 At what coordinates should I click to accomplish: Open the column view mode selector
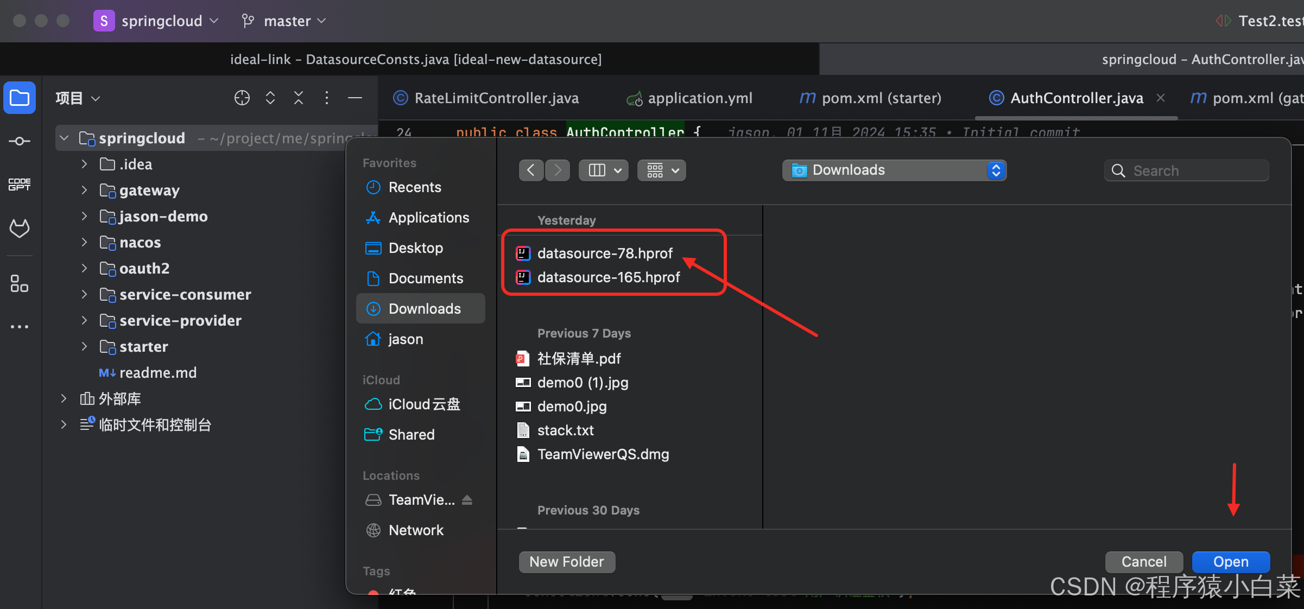(x=604, y=170)
